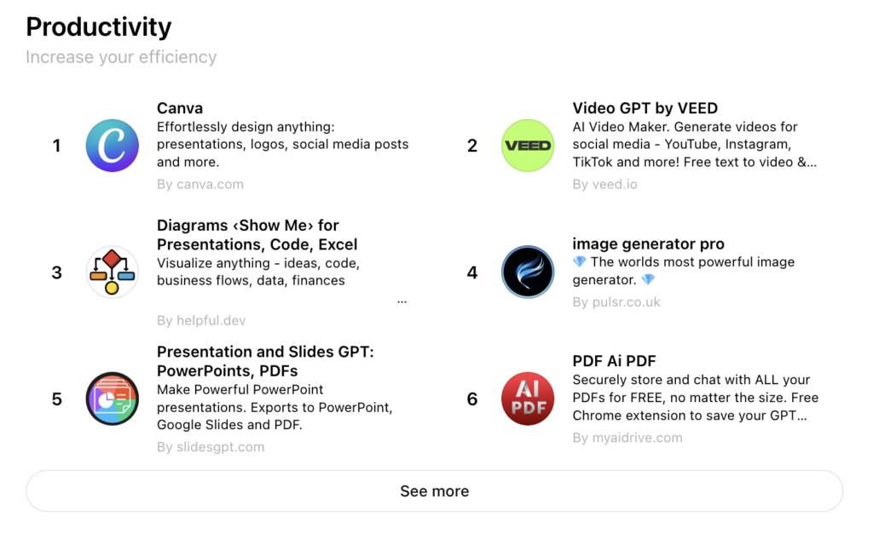Open the image generator pro feather icon
Screen dimensions: 873x539
pyautogui.click(x=528, y=272)
